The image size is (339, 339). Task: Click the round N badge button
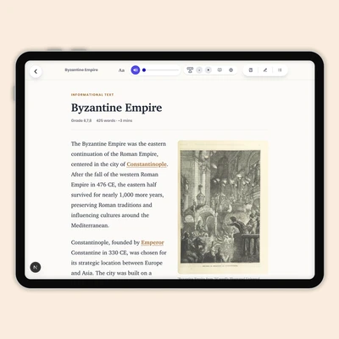(36, 267)
